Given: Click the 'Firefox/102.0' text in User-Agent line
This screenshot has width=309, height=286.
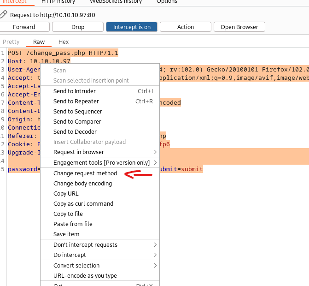Looking at the screenshot, I should click(286, 70).
